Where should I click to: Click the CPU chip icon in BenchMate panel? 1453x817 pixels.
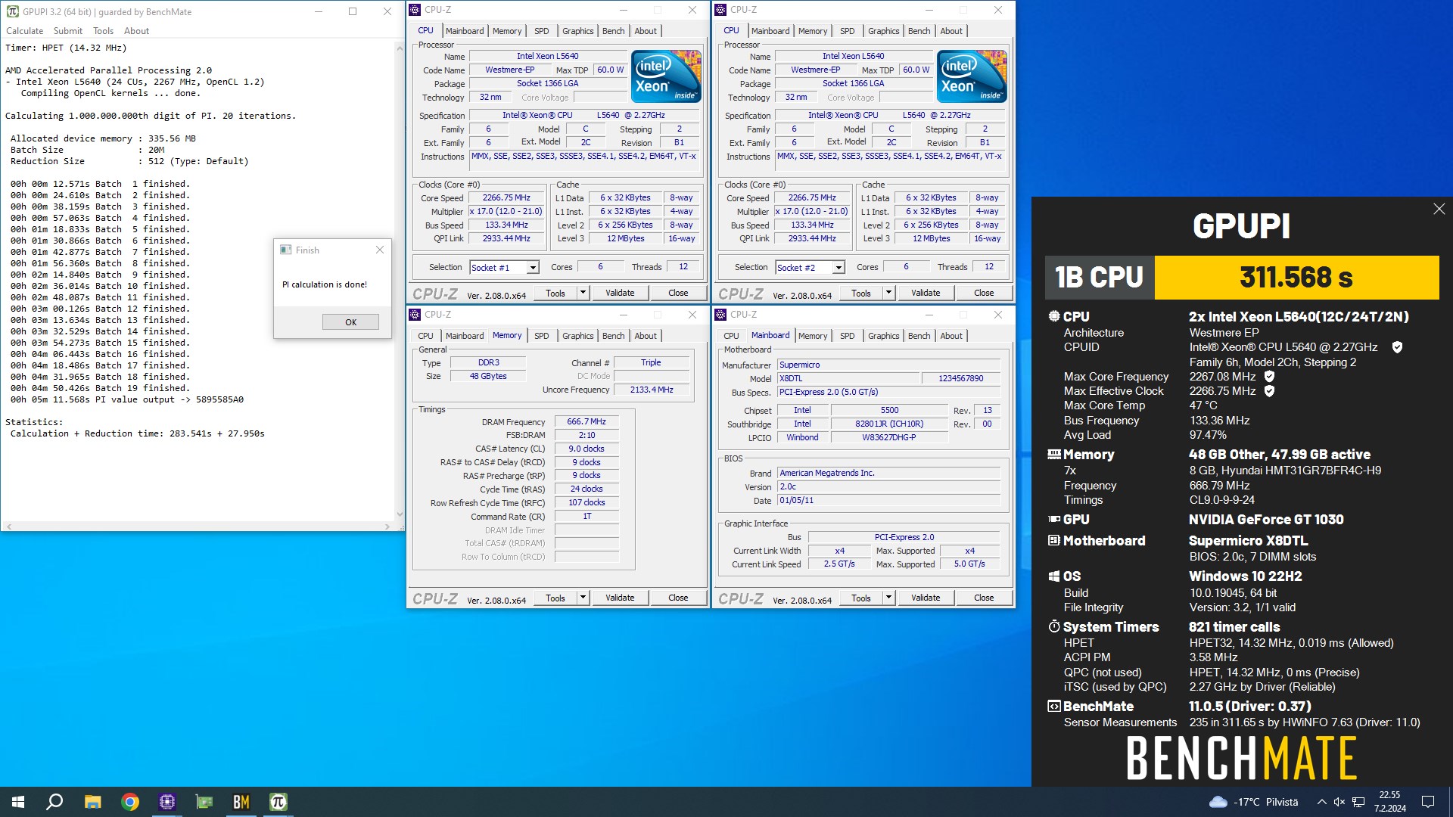coord(1053,316)
